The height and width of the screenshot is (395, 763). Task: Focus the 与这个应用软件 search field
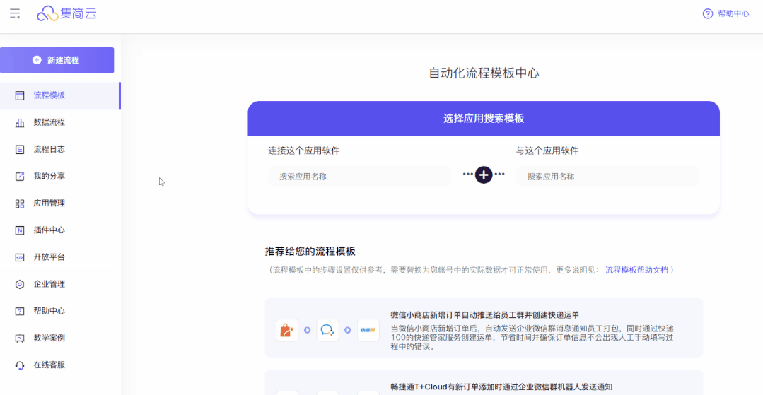tap(607, 177)
